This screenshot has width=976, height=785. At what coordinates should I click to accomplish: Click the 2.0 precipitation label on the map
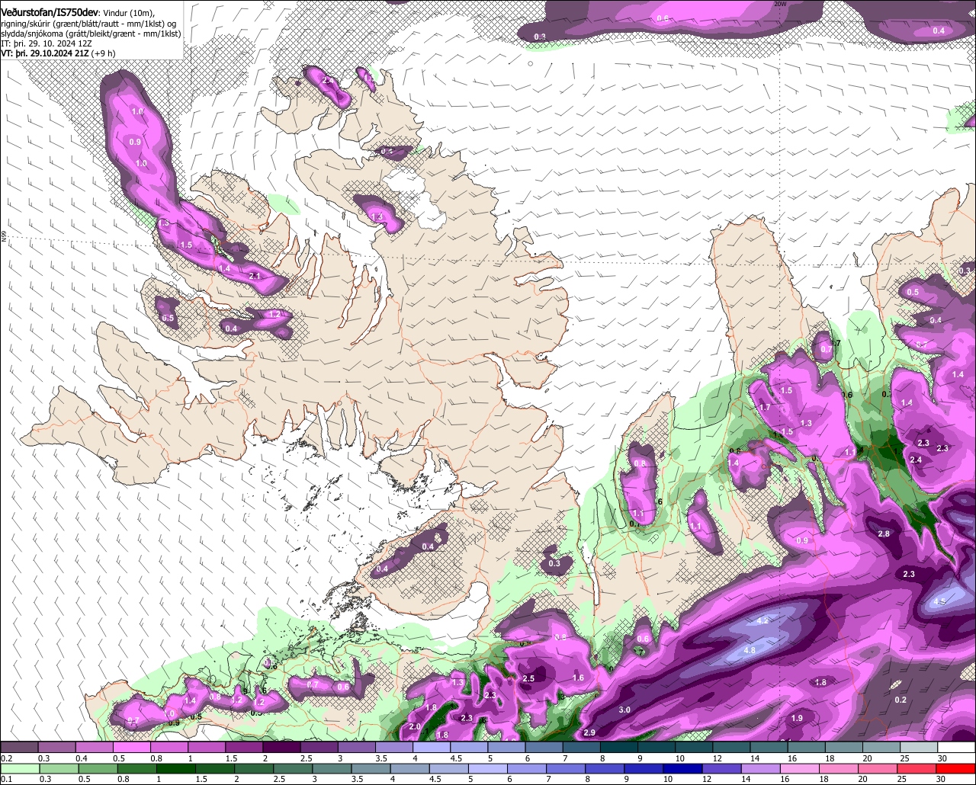click(415, 727)
